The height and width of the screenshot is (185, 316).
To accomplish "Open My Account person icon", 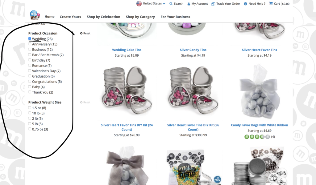I will pos(189,4).
